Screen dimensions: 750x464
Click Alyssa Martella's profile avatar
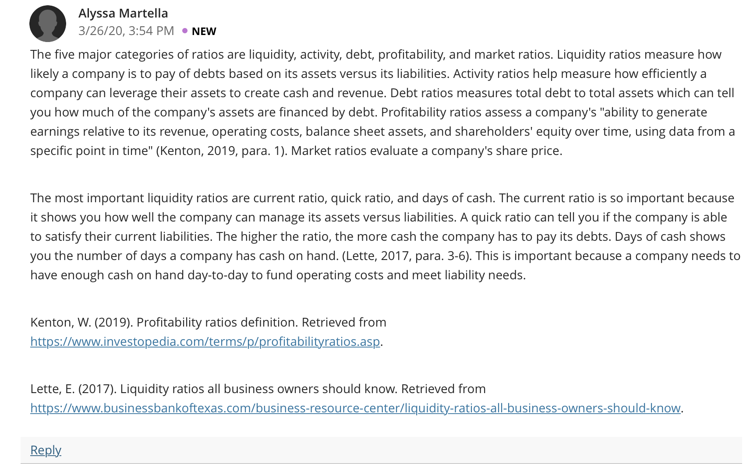(x=48, y=24)
